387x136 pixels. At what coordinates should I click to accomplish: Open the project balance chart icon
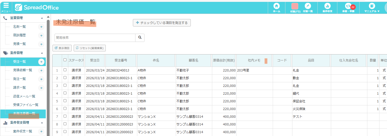pos(327,6)
